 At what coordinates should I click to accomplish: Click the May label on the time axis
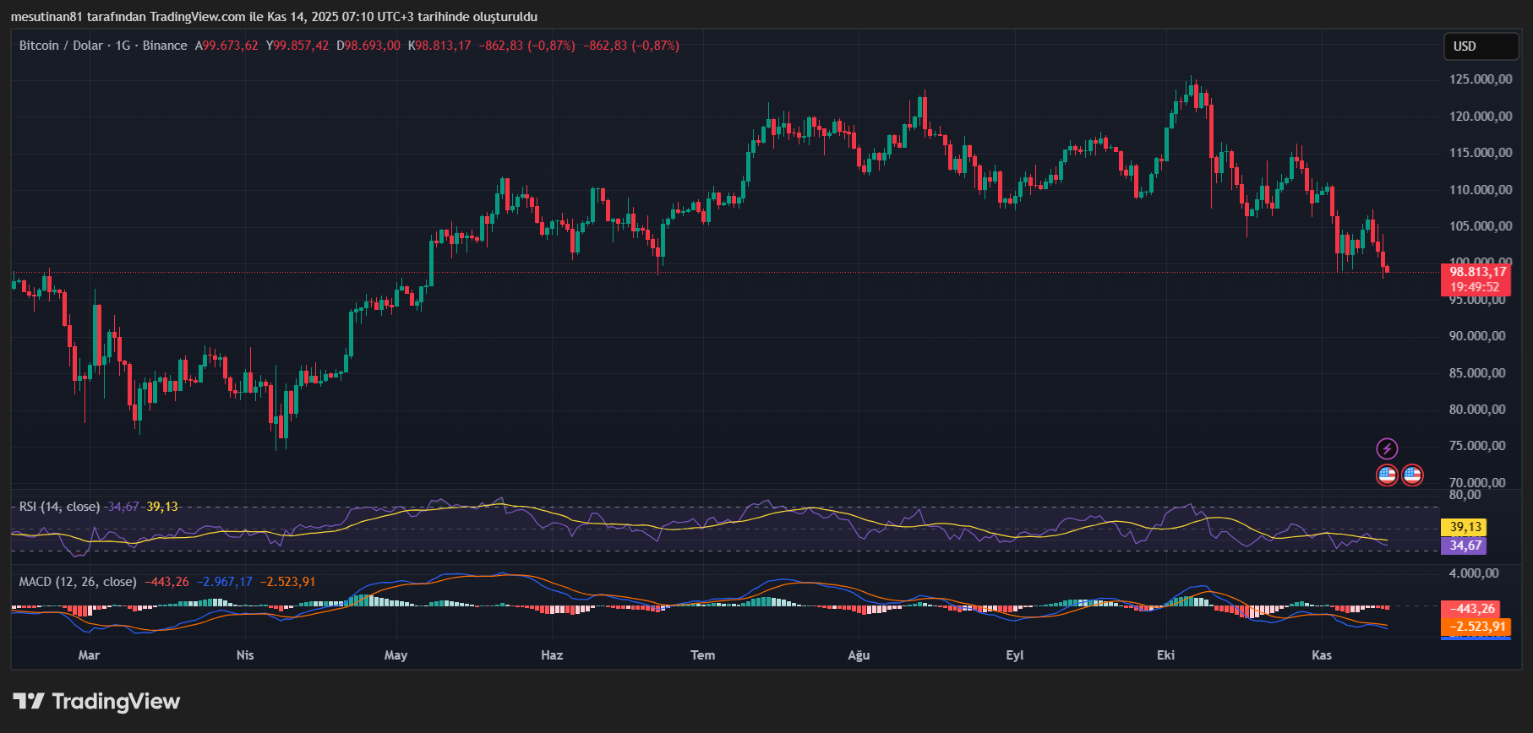pyautogui.click(x=396, y=655)
